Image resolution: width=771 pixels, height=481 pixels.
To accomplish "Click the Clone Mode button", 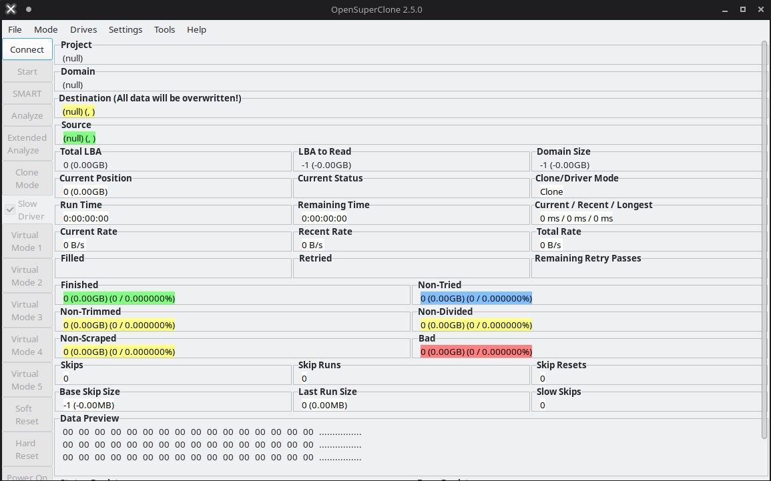I will coord(27,179).
